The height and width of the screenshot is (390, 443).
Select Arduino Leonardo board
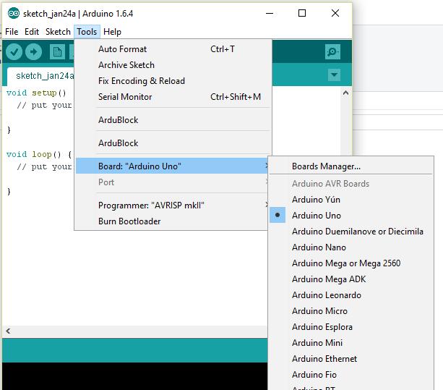coord(350,295)
